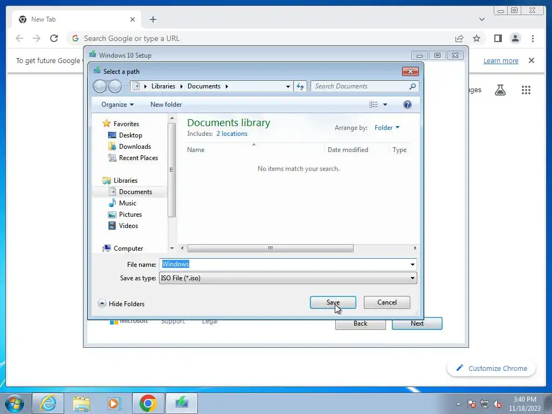Select Documents library in the navigation pane
Image resolution: width=552 pixels, height=414 pixels.
pyautogui.click(x=130, y=191)
